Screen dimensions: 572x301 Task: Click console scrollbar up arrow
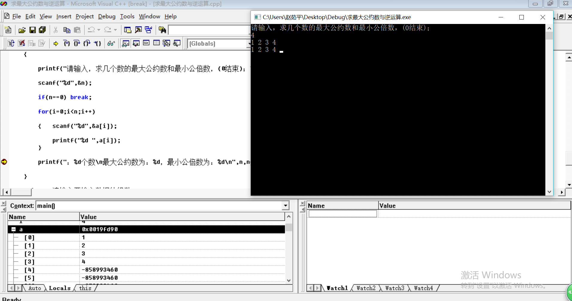click(x=549, y=28)
